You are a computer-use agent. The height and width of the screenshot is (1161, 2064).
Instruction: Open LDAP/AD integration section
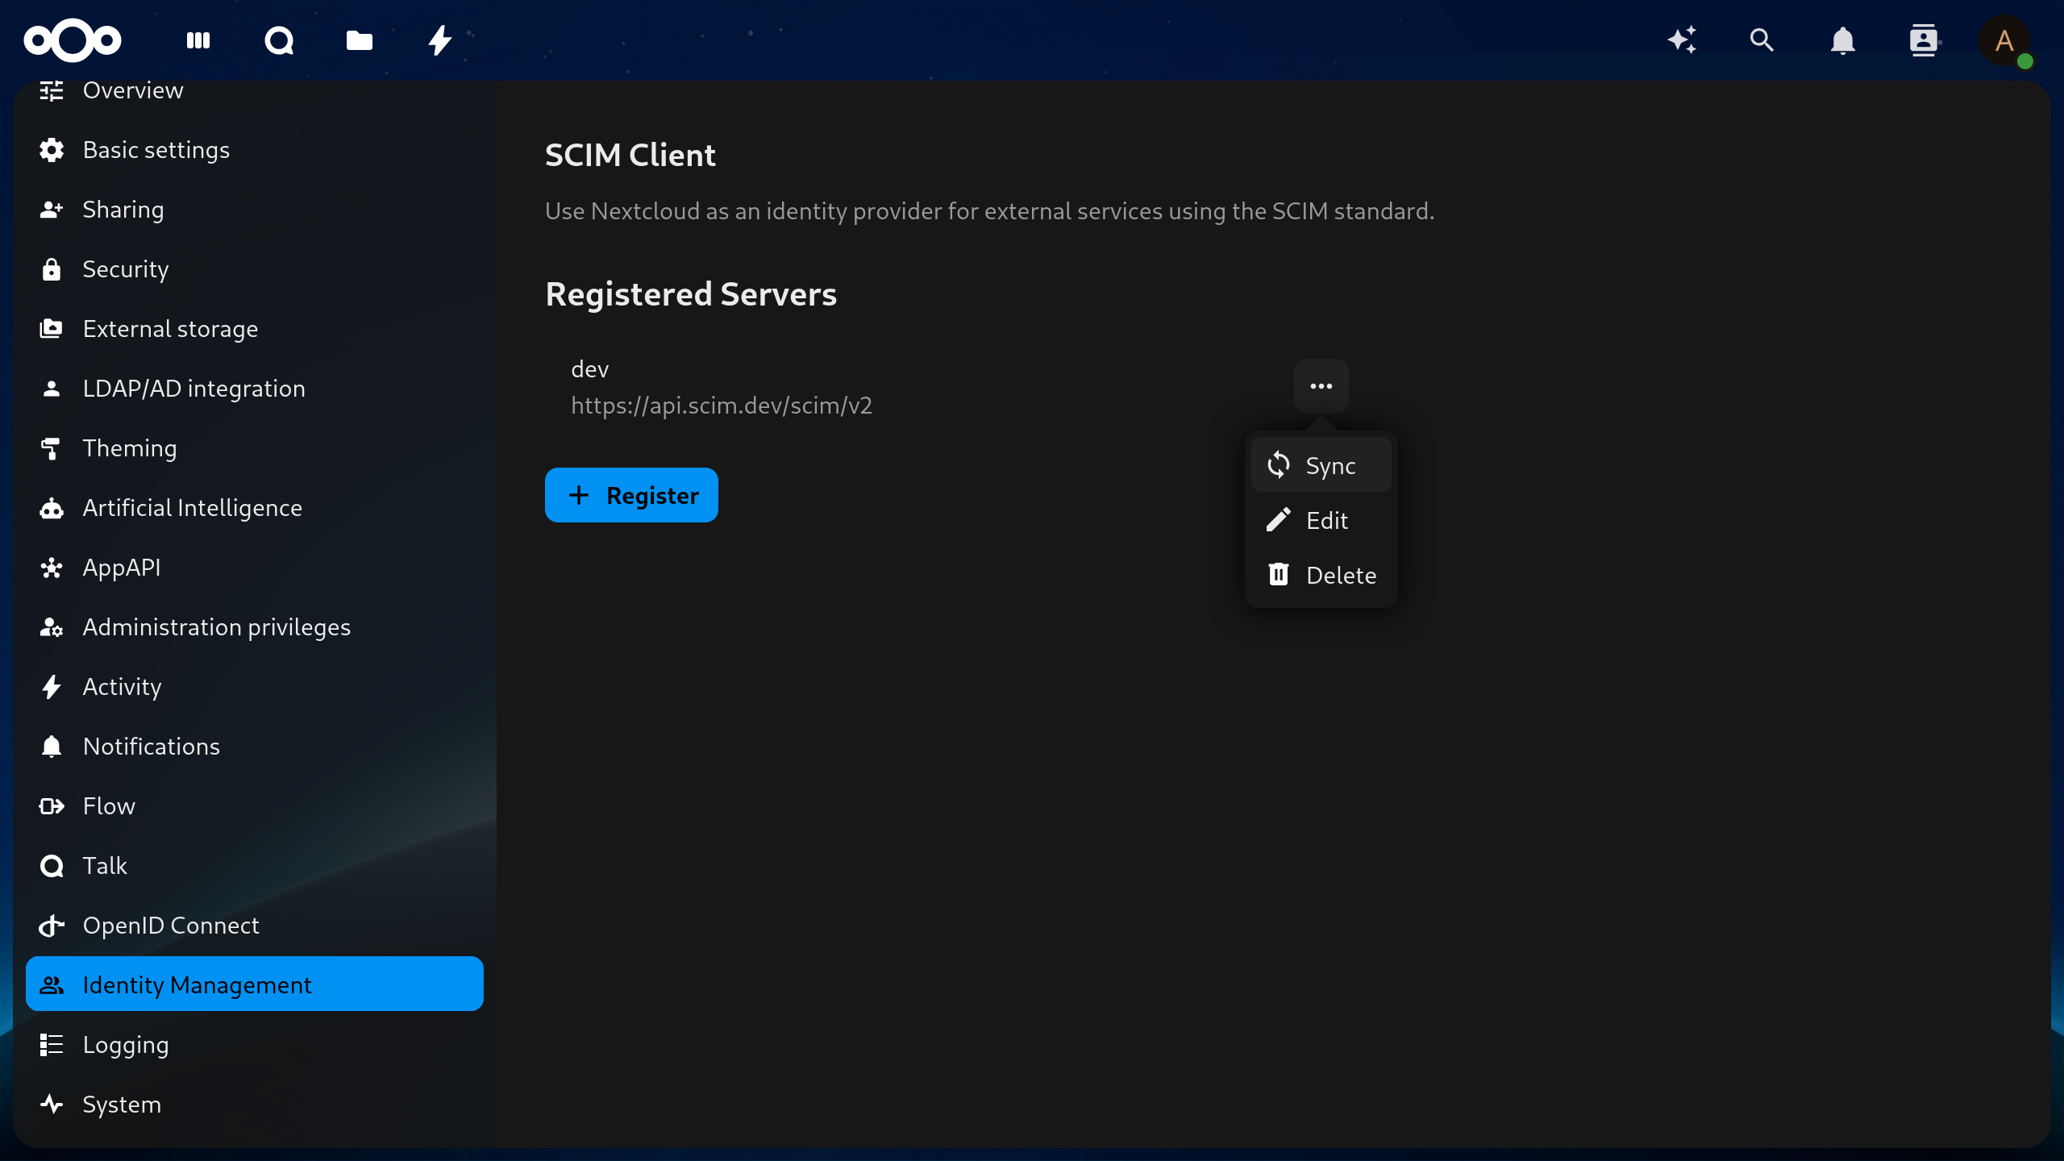click(193, 389)
